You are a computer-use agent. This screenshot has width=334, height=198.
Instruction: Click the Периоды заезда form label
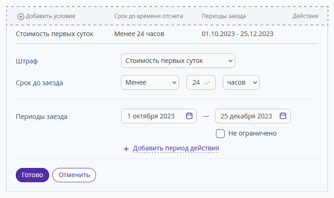click(42, 117)
